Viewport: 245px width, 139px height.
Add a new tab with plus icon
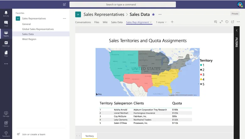pos(172,22)
